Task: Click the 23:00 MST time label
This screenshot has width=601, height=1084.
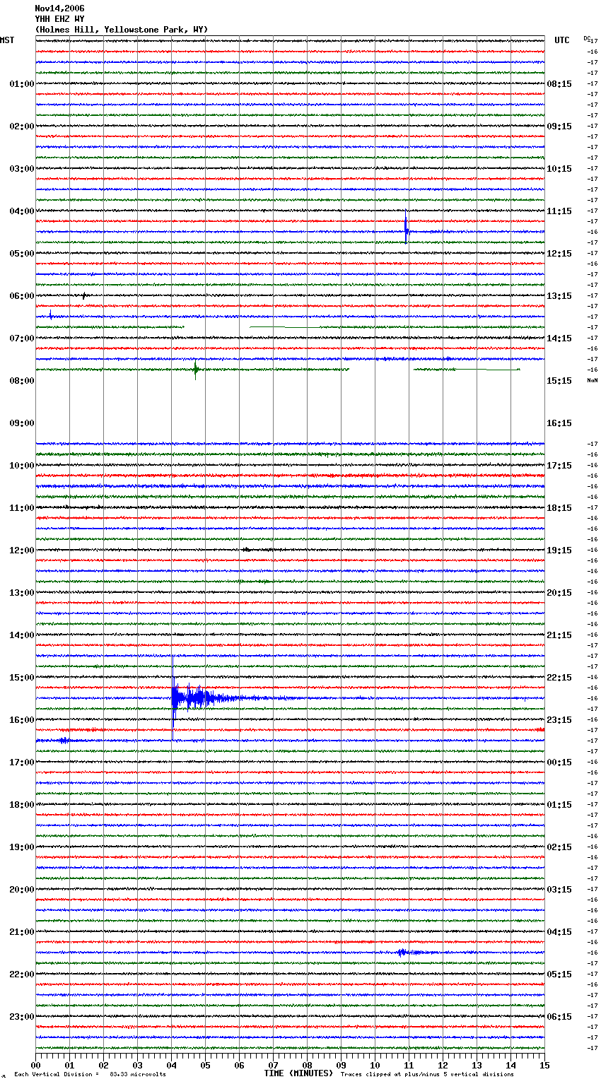Action: click(x=22, y=1017)
